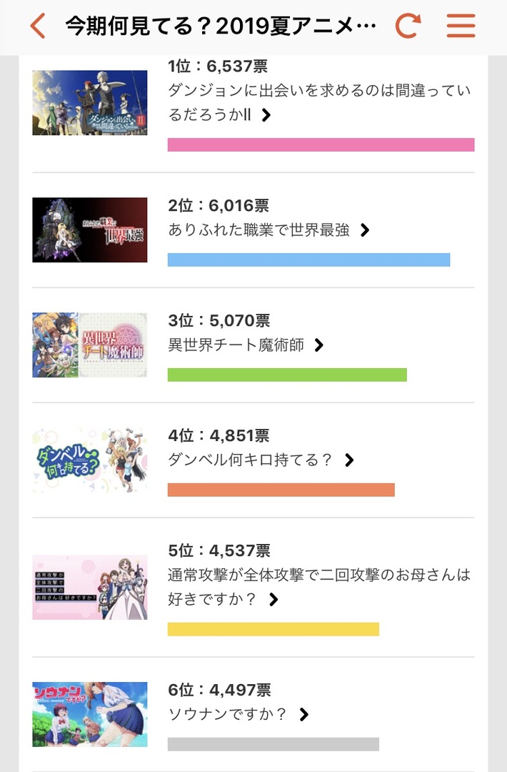Tap the arrow next to ダンベル何キロ持てる？

349,460
